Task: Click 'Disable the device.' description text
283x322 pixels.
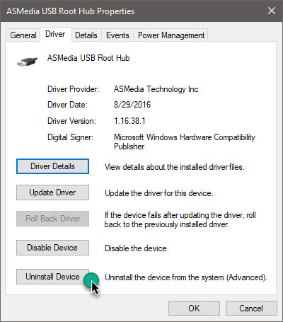Action: 137,248
